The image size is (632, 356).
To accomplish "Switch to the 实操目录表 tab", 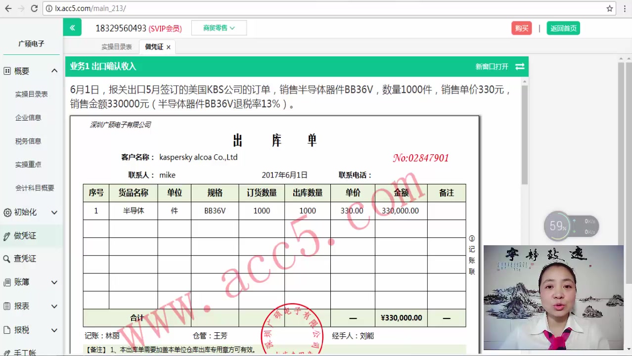I will click(116, 46).
